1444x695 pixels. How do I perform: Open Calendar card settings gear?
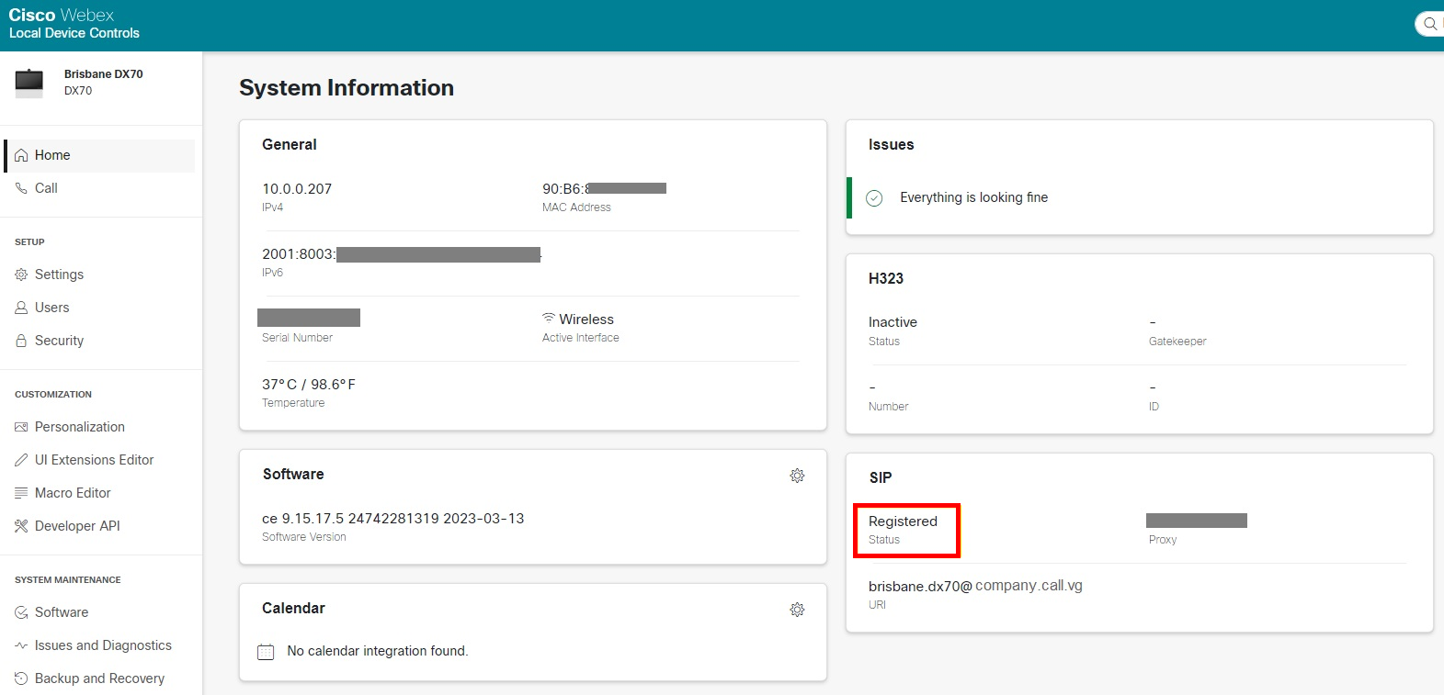797,610
